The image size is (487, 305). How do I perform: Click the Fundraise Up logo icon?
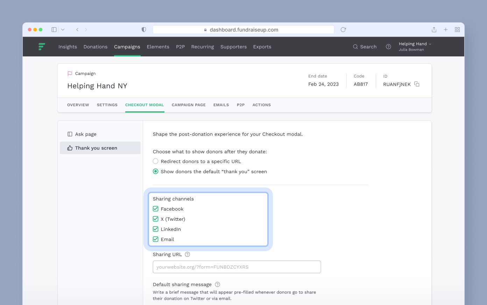(42, 47)
